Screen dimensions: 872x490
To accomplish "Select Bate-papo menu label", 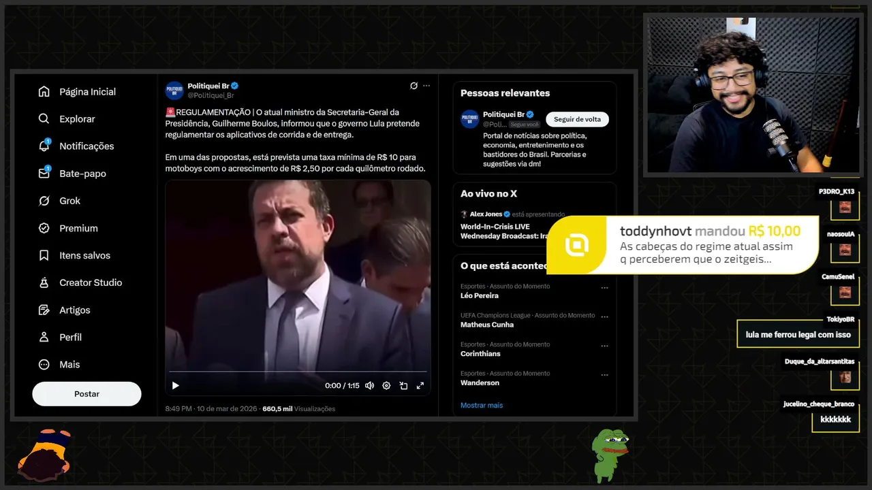I will point(82,174).
